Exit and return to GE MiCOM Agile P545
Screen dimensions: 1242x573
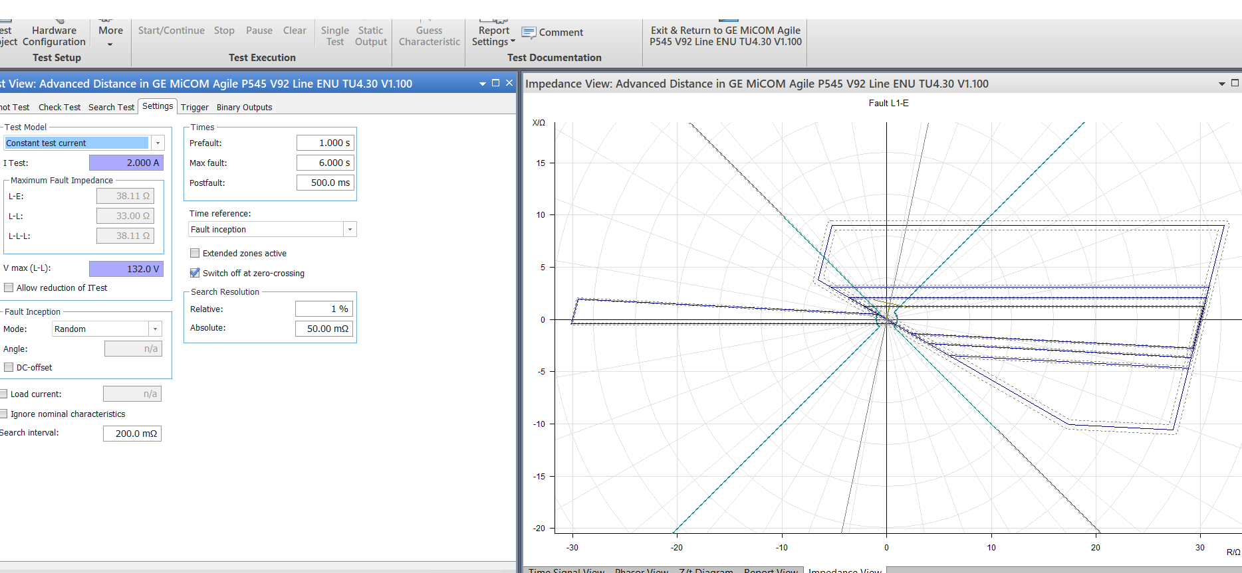click(725, 36)
